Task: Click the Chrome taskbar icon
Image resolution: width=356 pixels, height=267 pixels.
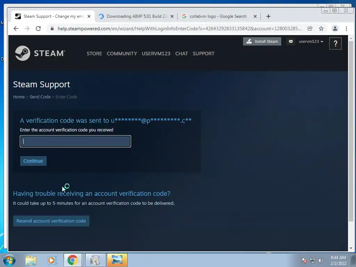Action: coord(73,260)
